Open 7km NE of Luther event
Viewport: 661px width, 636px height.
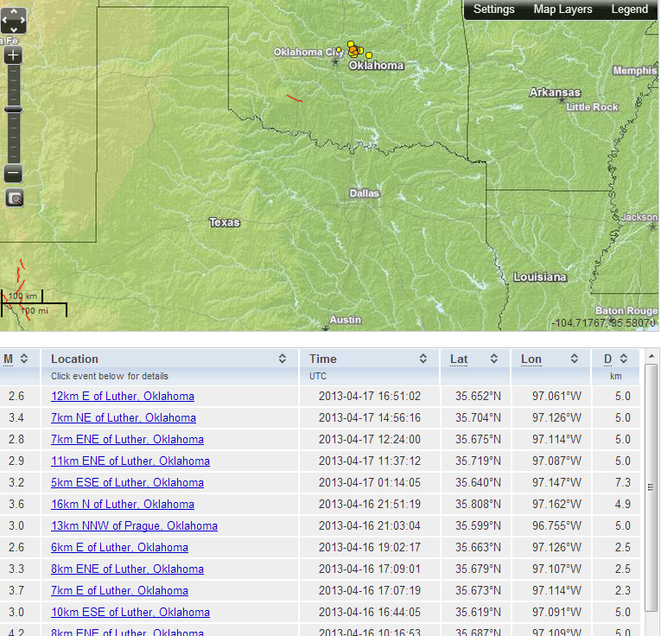[x=124, y=417]
